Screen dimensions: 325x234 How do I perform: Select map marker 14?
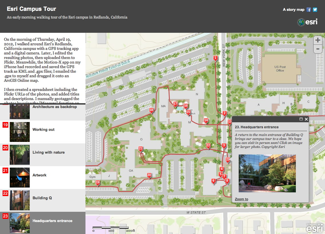[206, 121]
